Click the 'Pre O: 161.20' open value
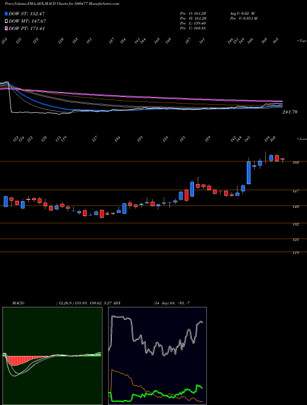 (x=193, y=13)
